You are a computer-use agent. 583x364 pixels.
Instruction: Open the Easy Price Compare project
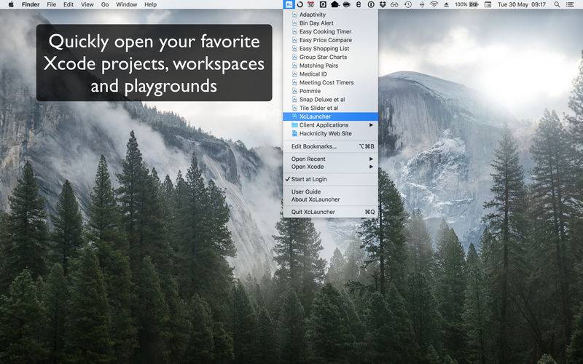(x=330, y=40)
